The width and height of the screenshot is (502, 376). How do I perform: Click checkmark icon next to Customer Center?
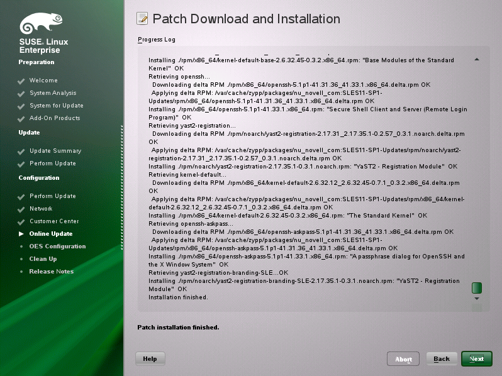coord(21,222)
